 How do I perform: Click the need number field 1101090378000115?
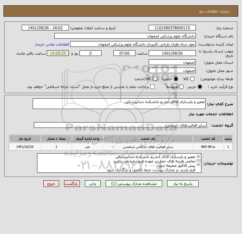(172, 28)
